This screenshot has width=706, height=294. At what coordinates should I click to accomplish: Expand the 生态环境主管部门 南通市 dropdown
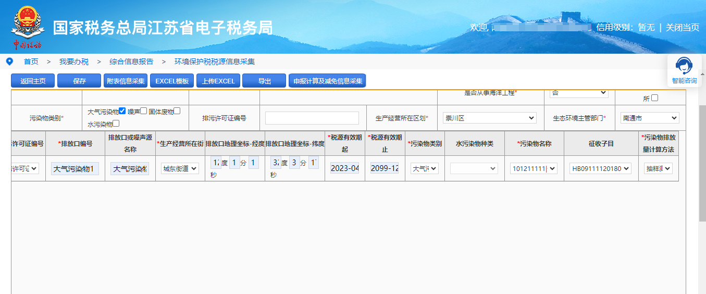click(649, 118)
